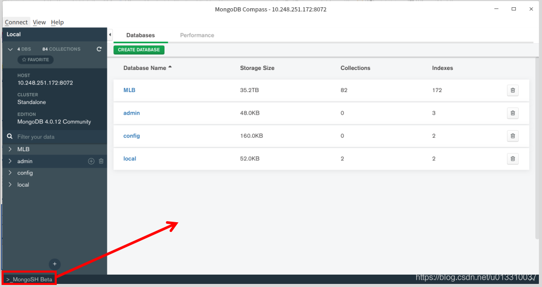This screenshot has height=287, width=542.
Task: Open the admin database link
Action: pyautogui.click(x=132, y=113)
